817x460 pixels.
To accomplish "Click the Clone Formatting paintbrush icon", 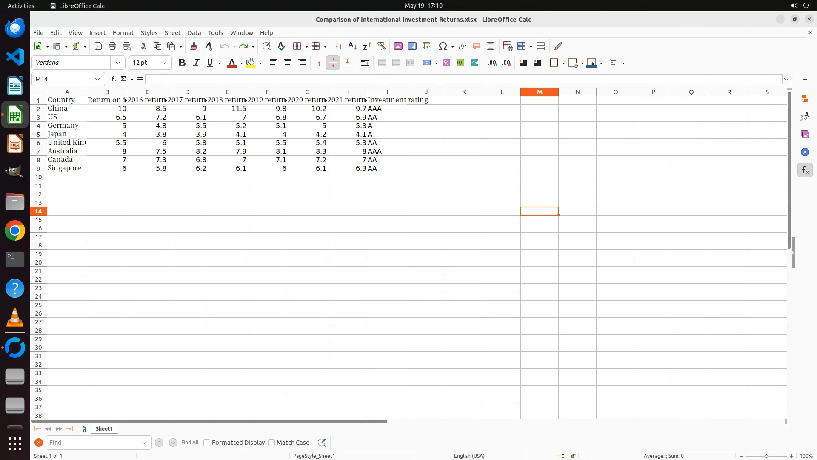I will 194,46.
